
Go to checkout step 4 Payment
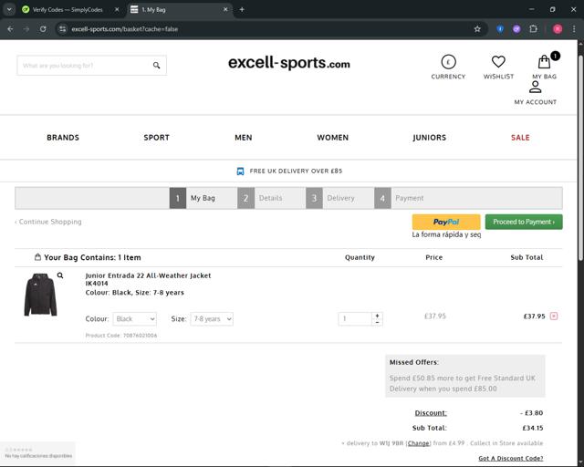[400, 198]
